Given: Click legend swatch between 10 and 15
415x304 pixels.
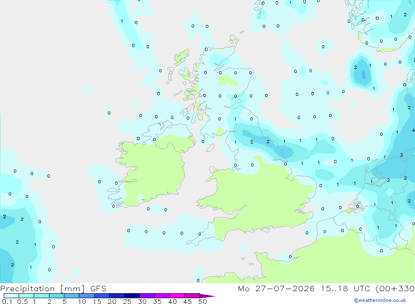Looking at the screenshot, I should tap(87, 296).
